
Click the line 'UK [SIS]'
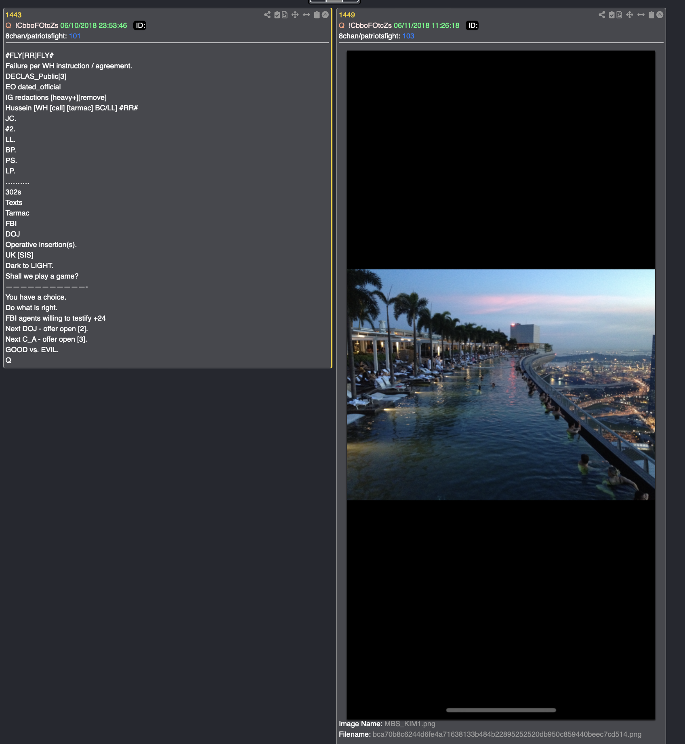(19, 255)
